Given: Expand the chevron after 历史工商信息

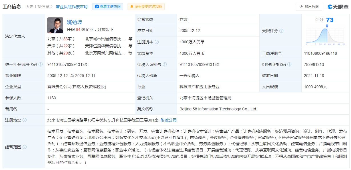Looking at the screenshot, I should point(51,7).
